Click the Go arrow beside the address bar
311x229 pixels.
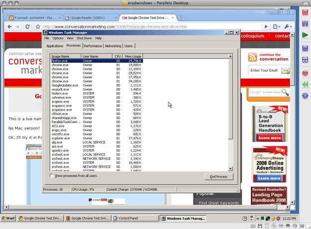(x=266, y=26)
